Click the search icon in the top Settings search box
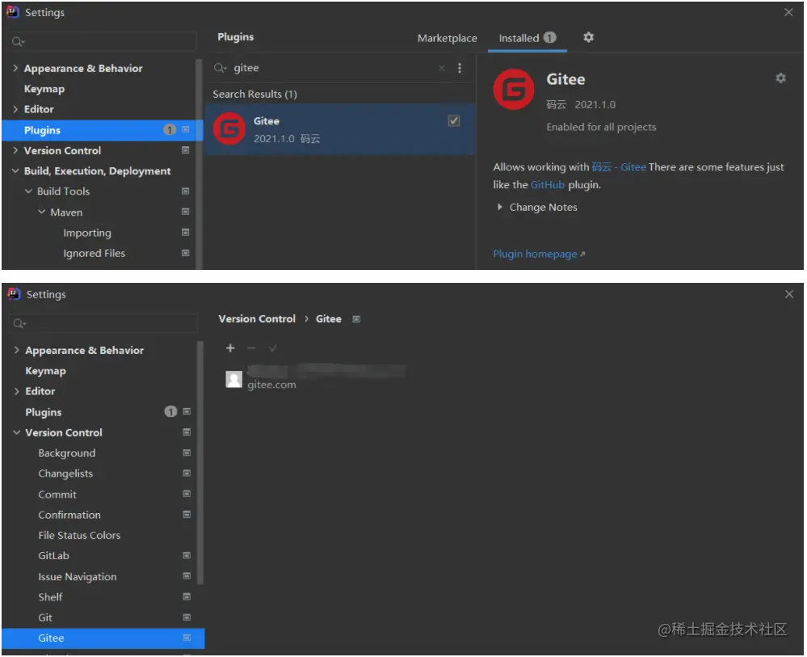 coord(18,41)
